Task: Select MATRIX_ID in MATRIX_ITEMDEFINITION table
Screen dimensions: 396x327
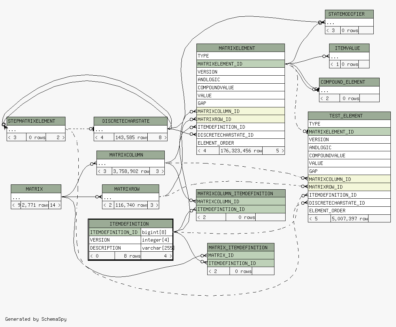Action: (x=241, y=255)
